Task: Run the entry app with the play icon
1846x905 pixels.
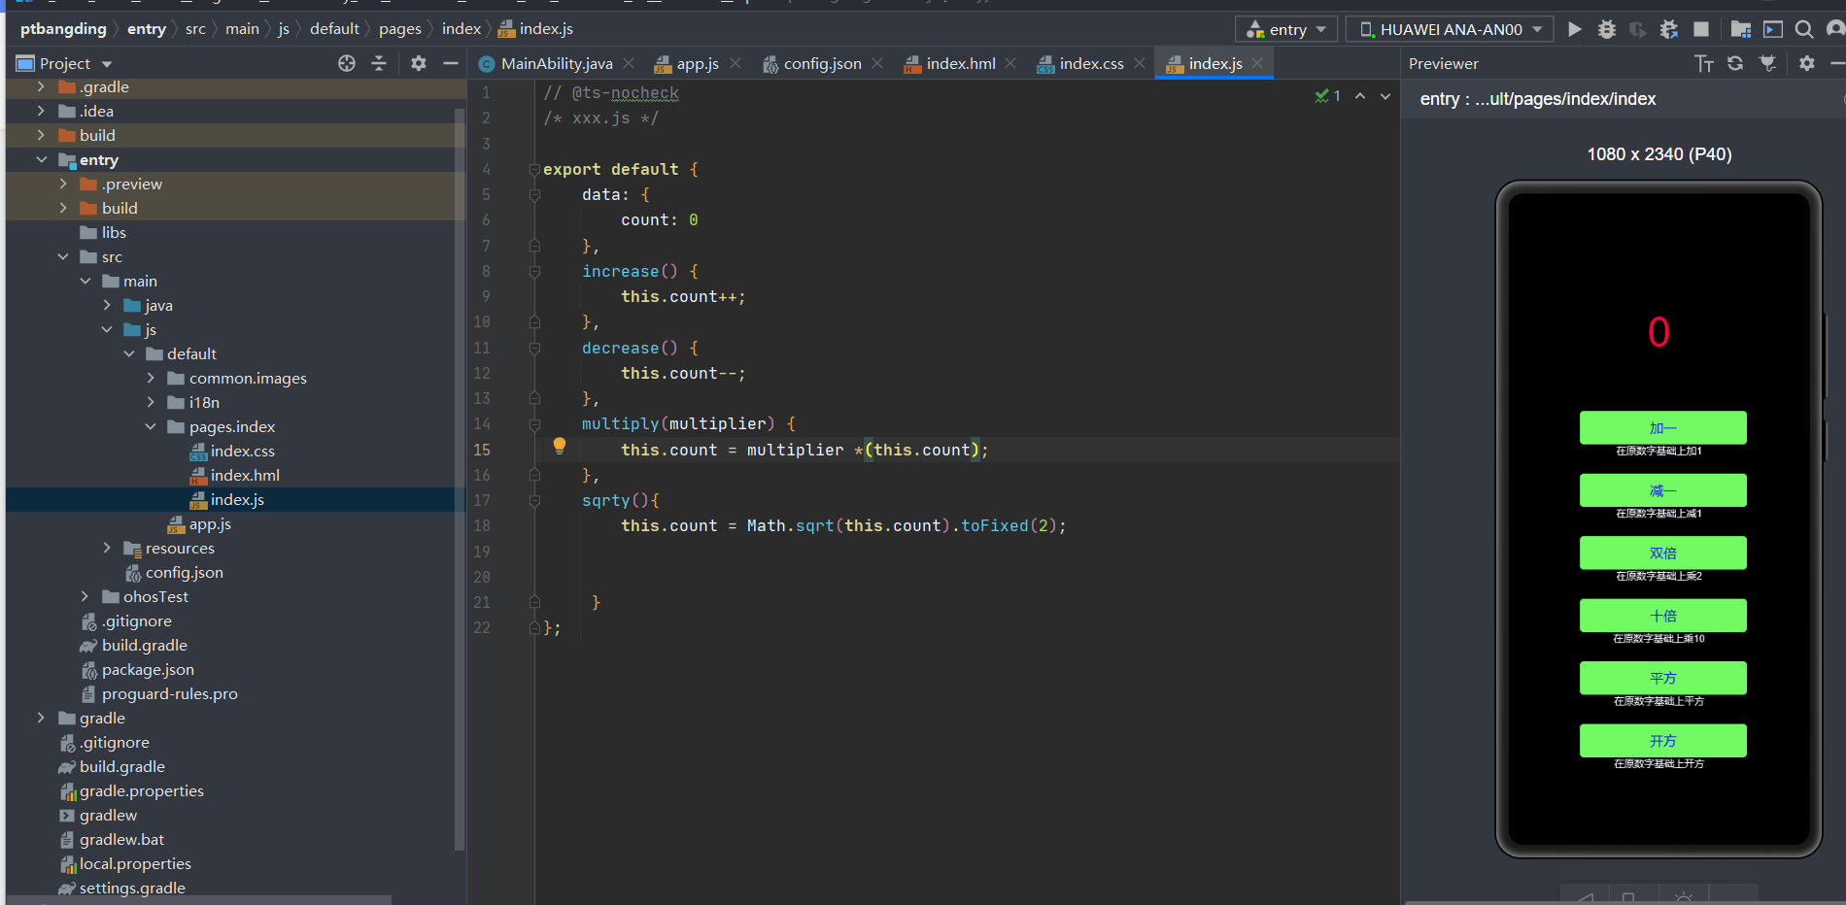Action: point(1575,29)
